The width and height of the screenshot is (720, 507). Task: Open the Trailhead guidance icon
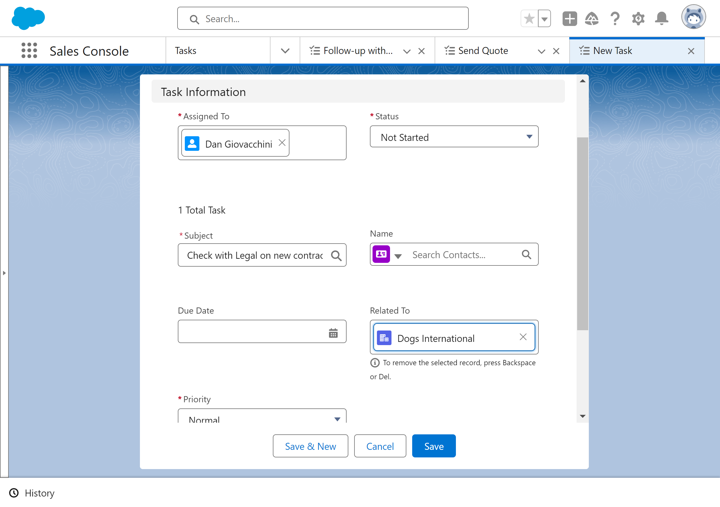(x=592, y=18)
